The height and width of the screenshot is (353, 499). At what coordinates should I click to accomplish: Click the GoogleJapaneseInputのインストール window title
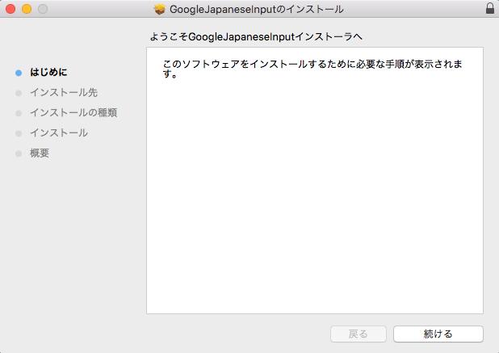(x=256, y=9)
